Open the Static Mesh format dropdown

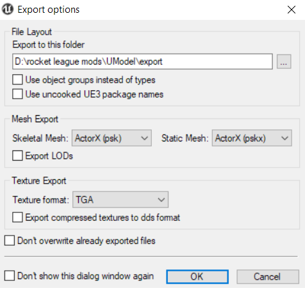[252, 138]
